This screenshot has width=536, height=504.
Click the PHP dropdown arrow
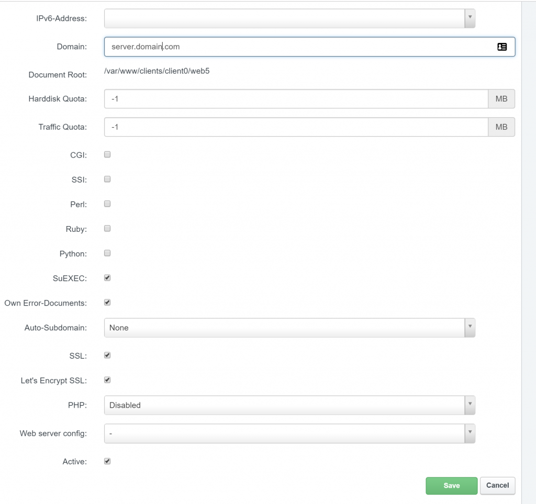(470, 405)
